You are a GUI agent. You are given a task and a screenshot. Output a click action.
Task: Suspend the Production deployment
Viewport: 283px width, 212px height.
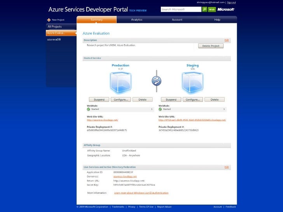click(x=99, y=99)
